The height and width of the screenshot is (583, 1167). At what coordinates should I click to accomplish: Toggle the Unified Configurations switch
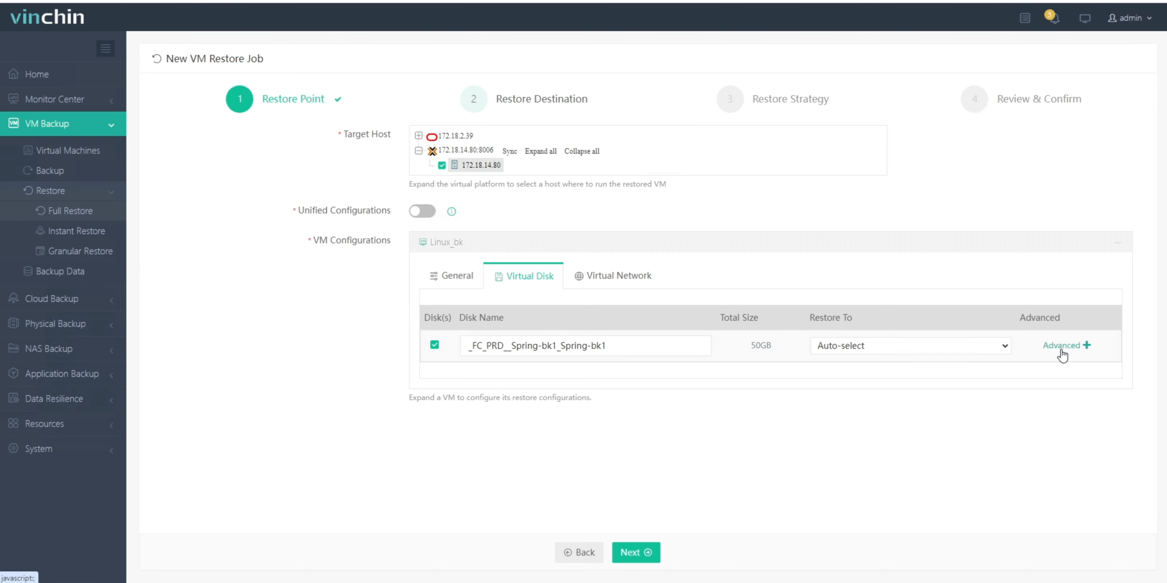422,211
